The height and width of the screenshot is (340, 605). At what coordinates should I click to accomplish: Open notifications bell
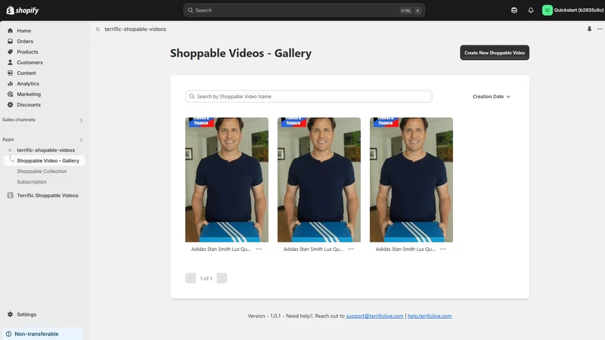point(531,11)
